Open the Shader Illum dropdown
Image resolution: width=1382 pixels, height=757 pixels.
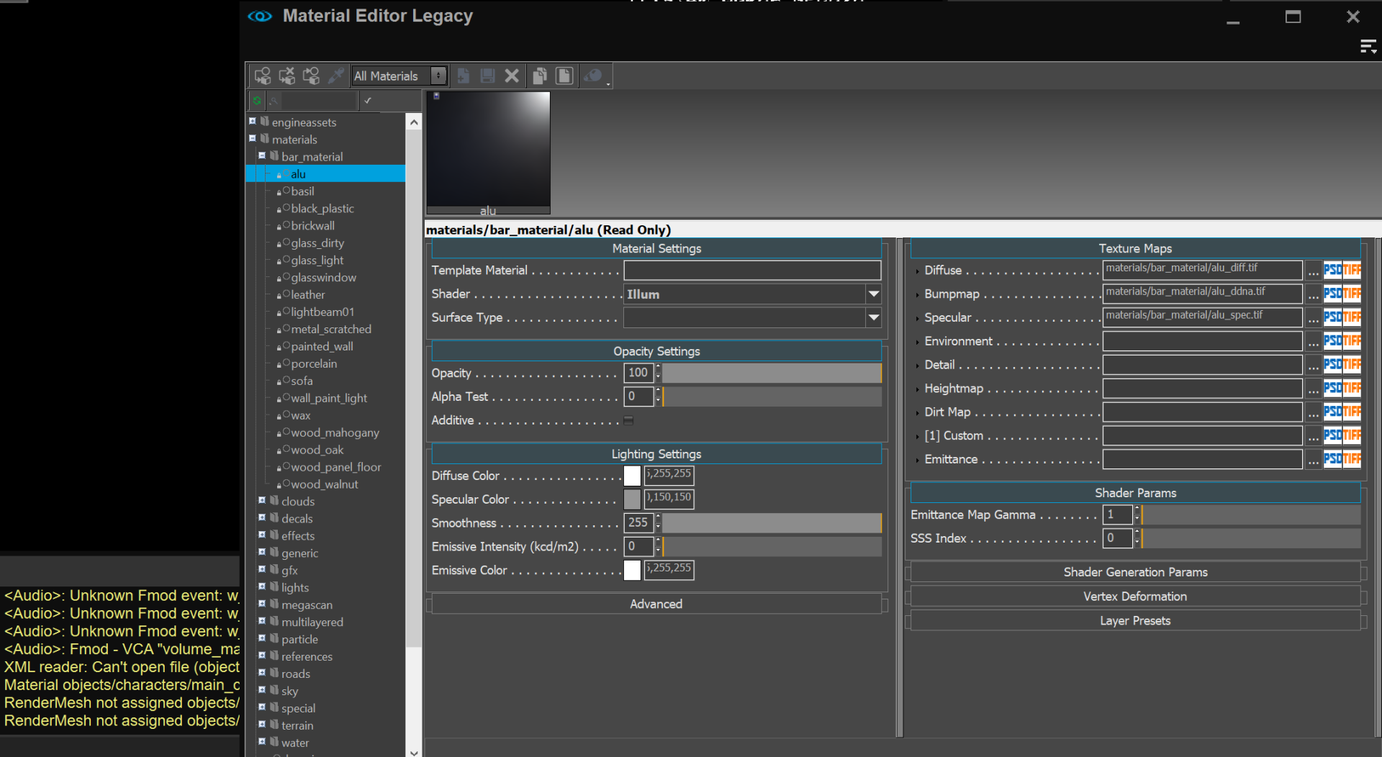pos(873,294)
